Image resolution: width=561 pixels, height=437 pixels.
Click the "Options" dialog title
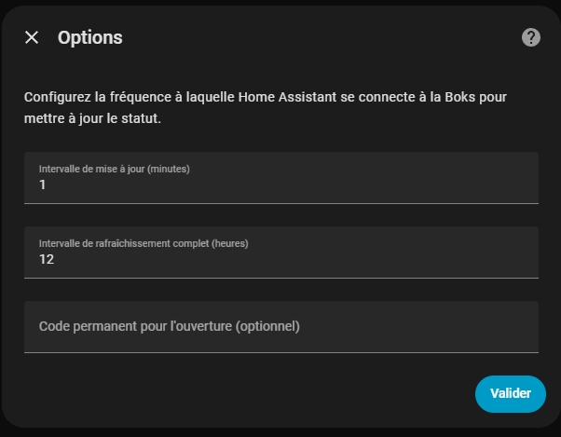click(90, 38)
